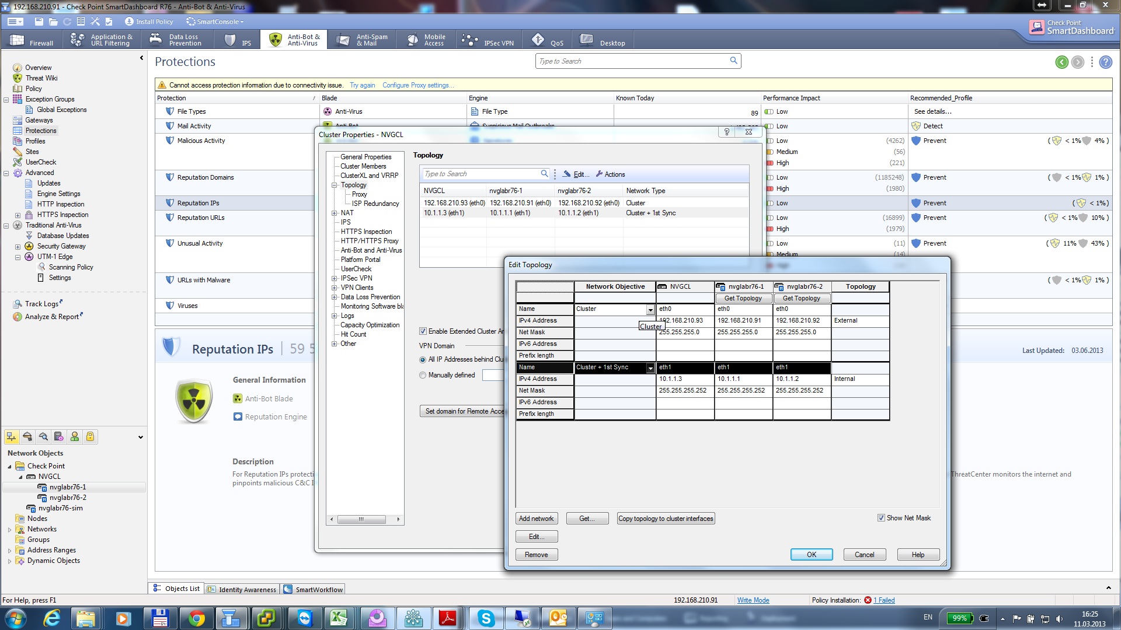Select the Services objects tab icon
Image resolution: width=1121 pixels, height=630 pixels.
27,436
